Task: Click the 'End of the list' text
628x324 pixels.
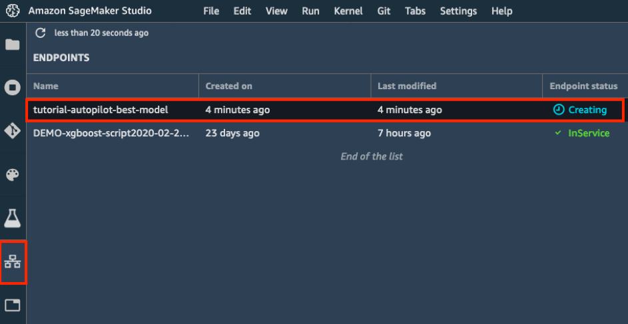Action: tap(372, 156)
